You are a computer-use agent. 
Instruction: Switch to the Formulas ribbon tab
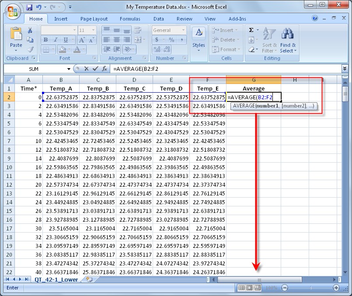130,19
